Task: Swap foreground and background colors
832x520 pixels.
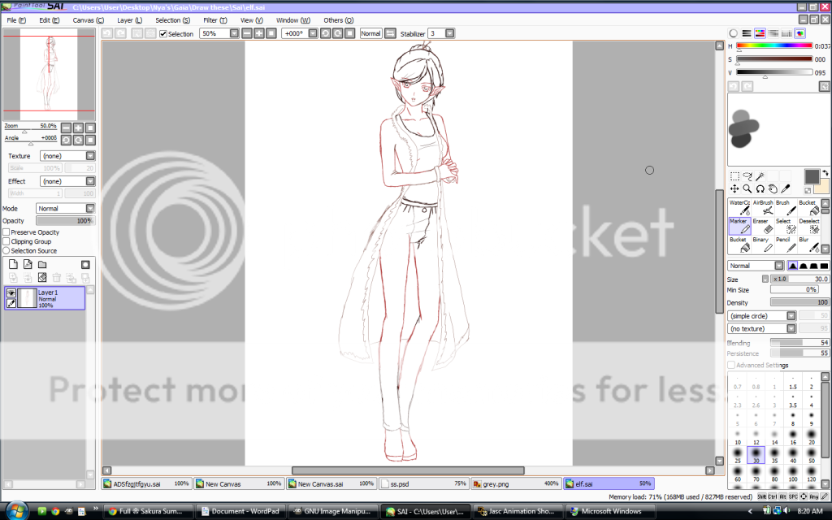Action: (x=825, y=173)
